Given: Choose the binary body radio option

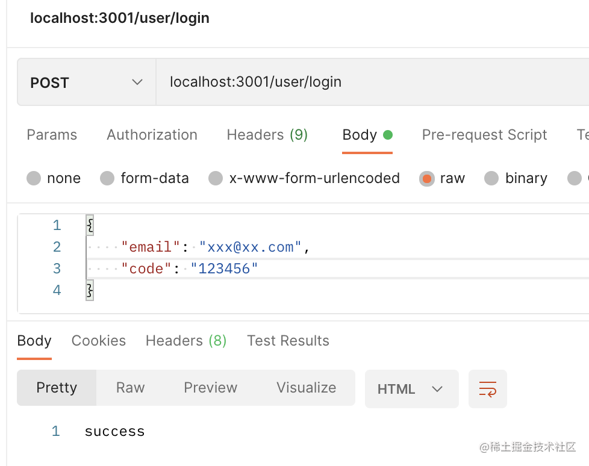Looking at the screenshot, I should (491, 178).
